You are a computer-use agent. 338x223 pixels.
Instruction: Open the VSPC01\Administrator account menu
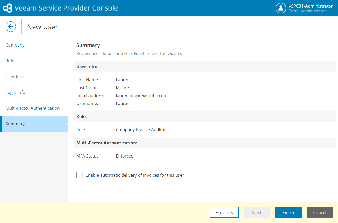tap(310, 6)
